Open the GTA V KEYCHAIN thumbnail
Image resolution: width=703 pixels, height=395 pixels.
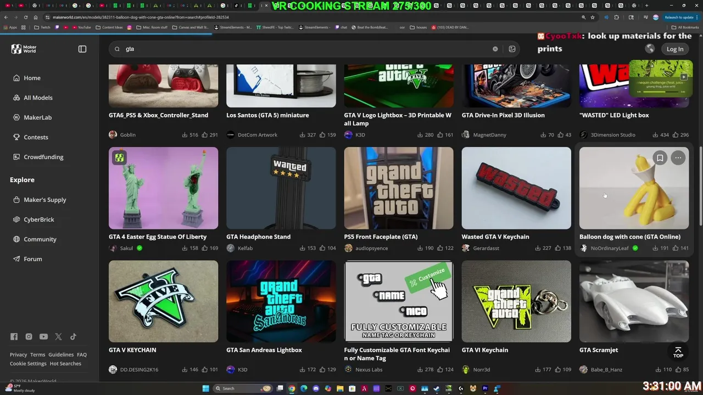click(x=163, y=301)
